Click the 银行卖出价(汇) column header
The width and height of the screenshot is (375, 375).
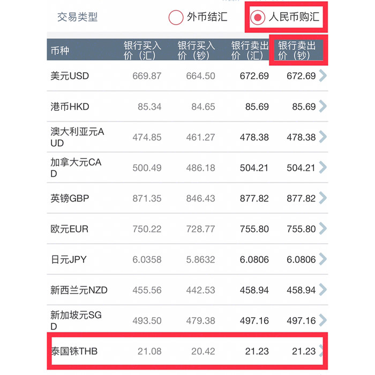click(247, 50)
